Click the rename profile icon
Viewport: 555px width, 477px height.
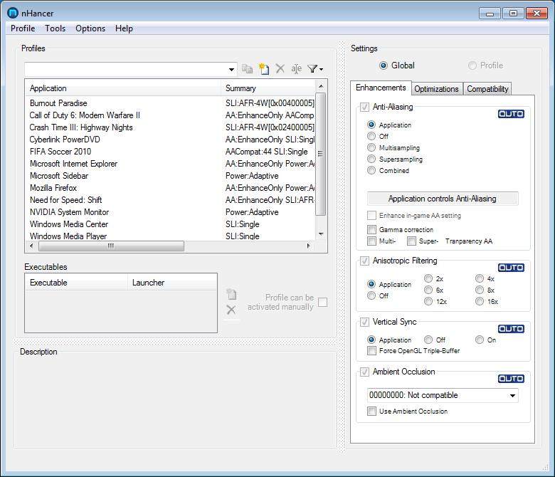pos(297,69)
